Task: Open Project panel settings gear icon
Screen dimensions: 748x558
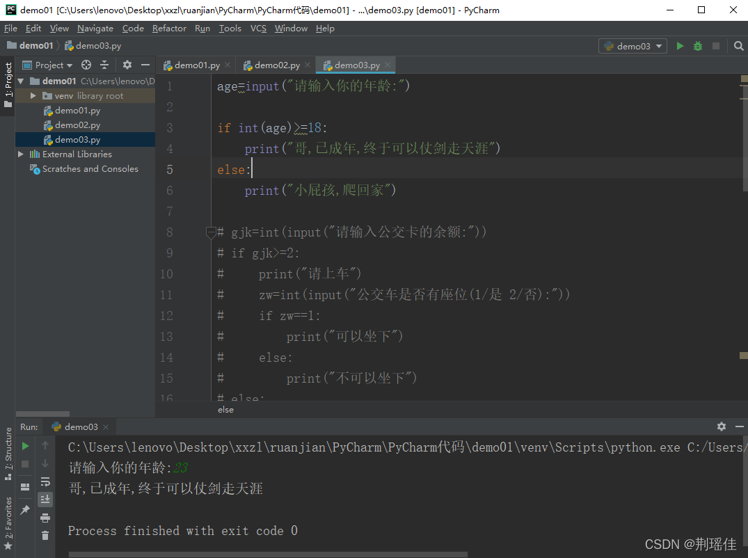Action: 127,65
